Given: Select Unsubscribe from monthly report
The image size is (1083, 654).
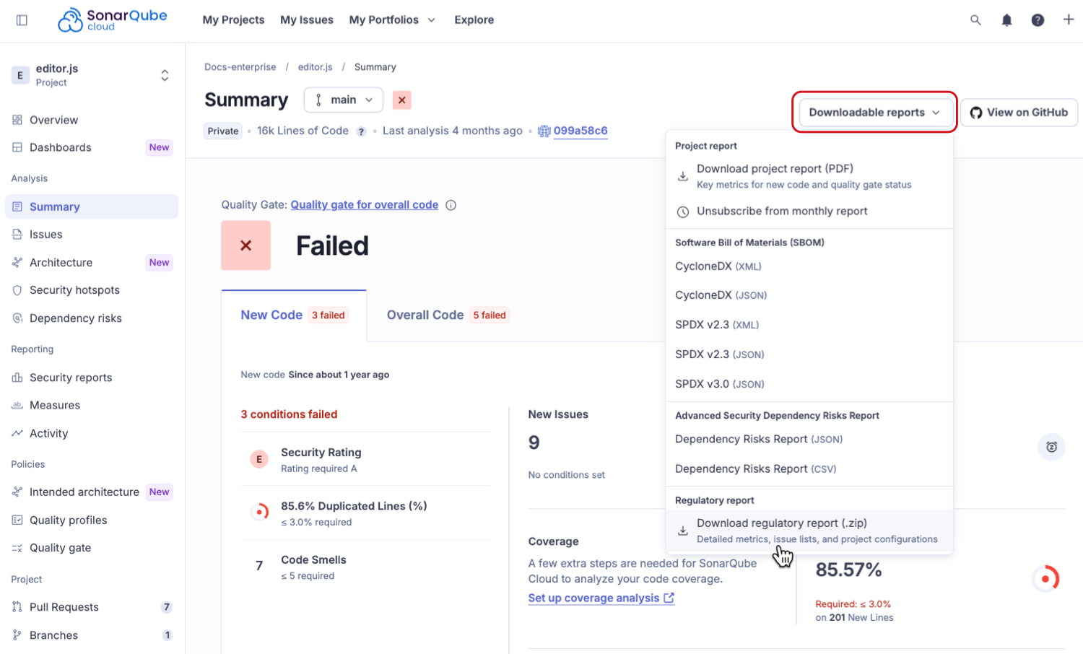Looking at the screenshot, I should pos(809,212).
